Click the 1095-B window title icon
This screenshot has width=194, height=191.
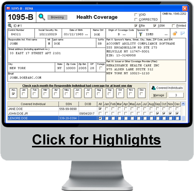coord(8,8)
